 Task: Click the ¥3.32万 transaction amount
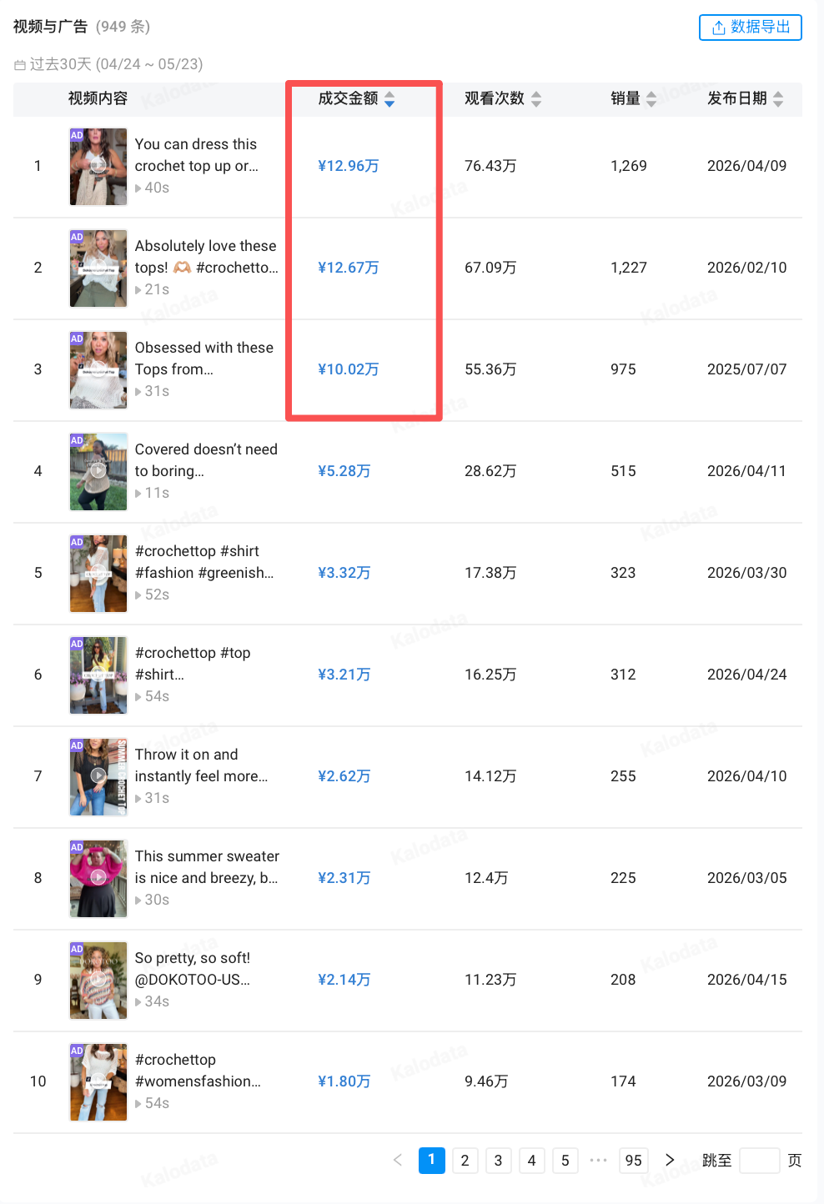344,573
